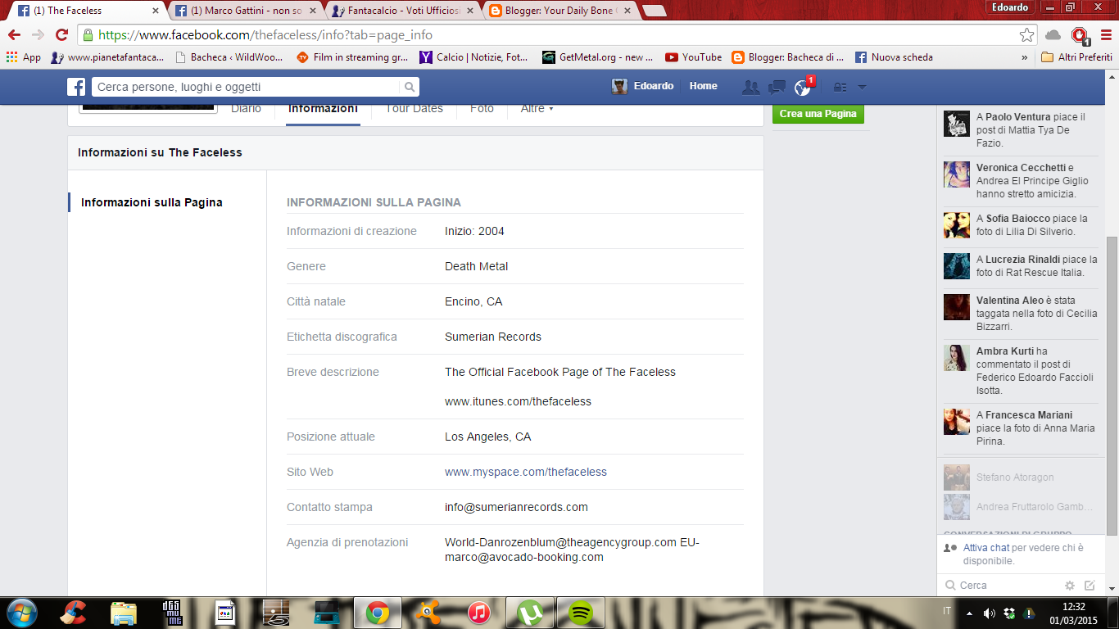This screenshot has width=1119, height=629.
Task: Show hidden system tray icons arrow
Action: click(969, 613)
